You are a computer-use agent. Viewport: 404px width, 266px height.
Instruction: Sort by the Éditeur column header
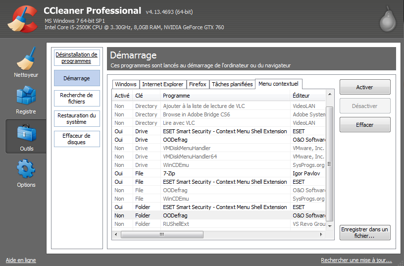307,96
